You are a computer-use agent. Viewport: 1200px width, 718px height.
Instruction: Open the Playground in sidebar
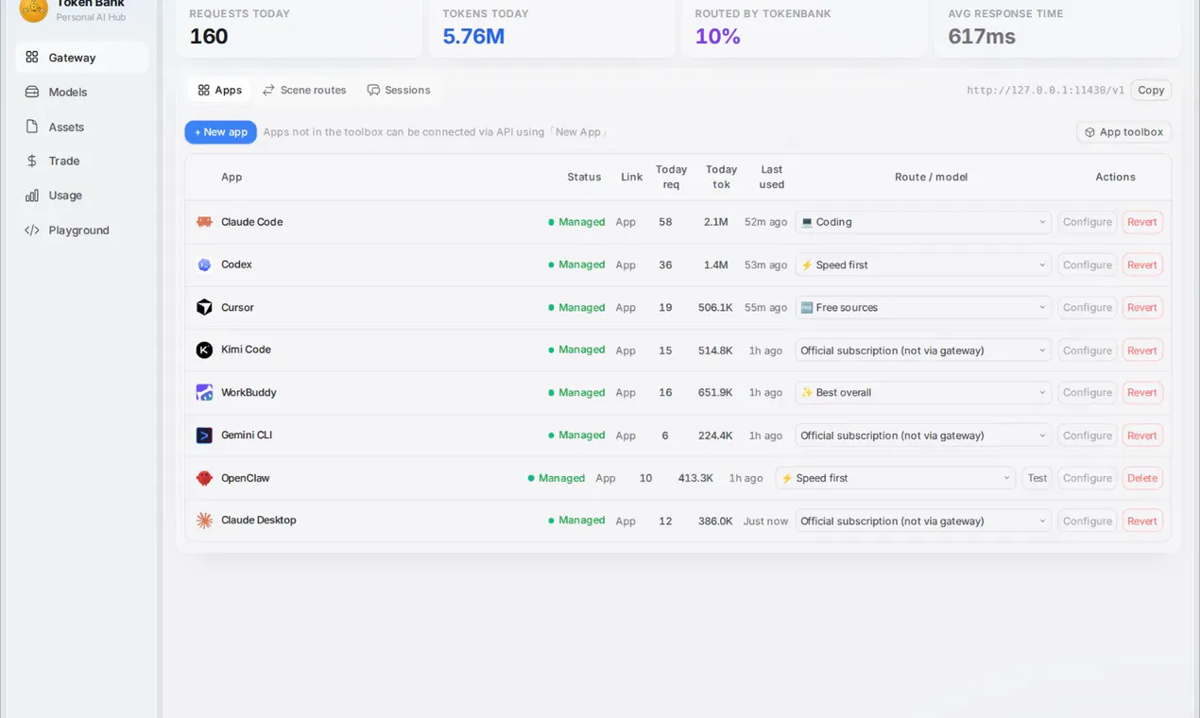82,230
